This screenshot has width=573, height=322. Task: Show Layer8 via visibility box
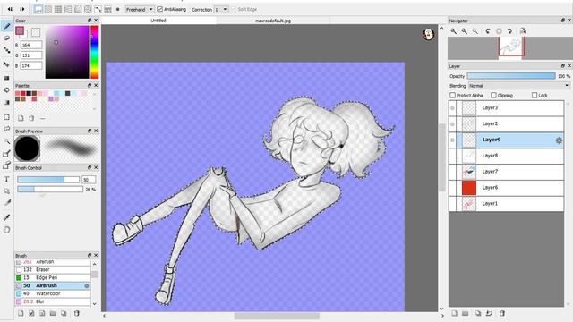coord(452,156)
